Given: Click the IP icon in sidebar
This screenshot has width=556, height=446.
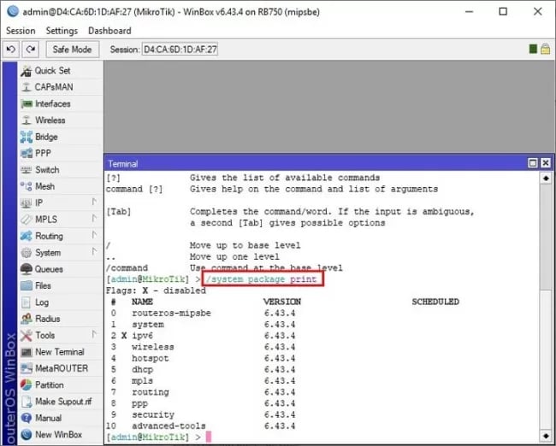Looking at the screenshot, I should [27, 203].
